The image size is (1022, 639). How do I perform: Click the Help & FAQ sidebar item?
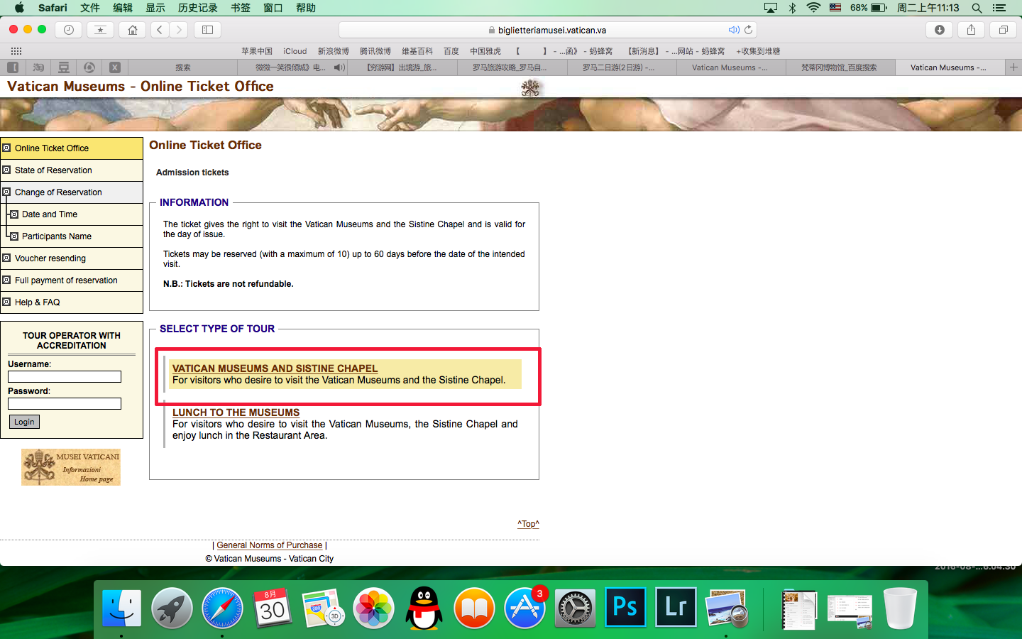click(x=37, y=302)
